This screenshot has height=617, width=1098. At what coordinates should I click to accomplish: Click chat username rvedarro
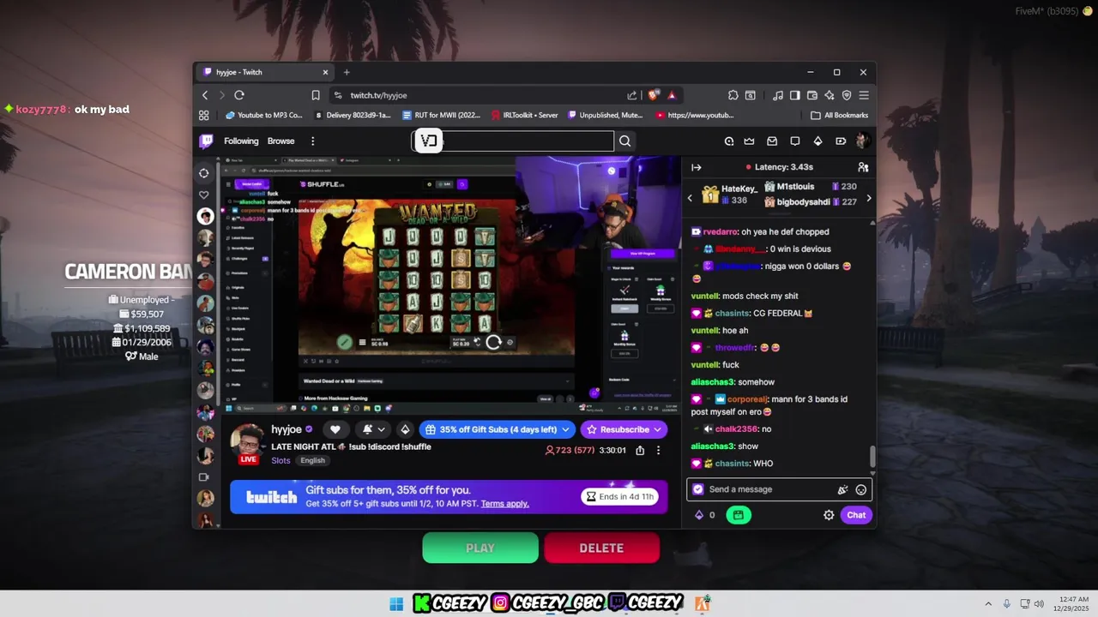[720, 231]
